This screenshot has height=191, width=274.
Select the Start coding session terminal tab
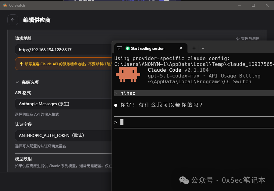click(x=151, y=48)
